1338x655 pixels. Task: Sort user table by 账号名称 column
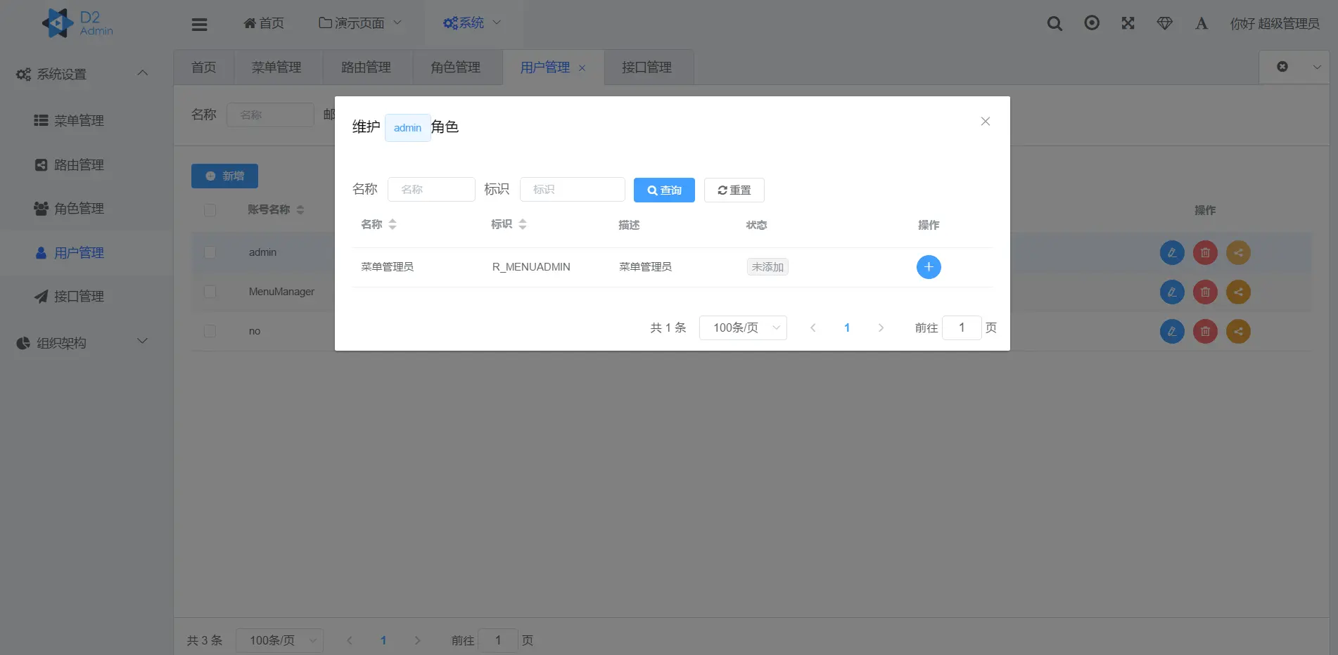[x=300, y=210]
